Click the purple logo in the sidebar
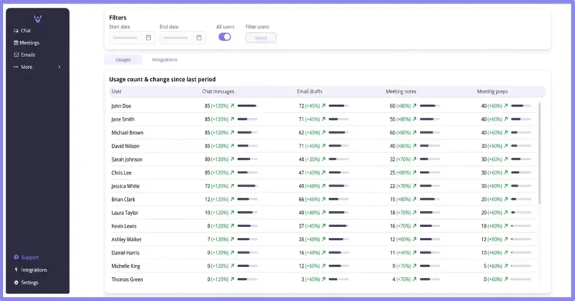The image size is (575, 301). point(37,19)
